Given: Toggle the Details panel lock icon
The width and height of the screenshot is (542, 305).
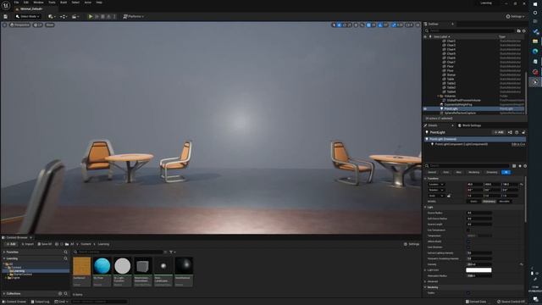Looking at the screenshot, I should tap(523, 132).
